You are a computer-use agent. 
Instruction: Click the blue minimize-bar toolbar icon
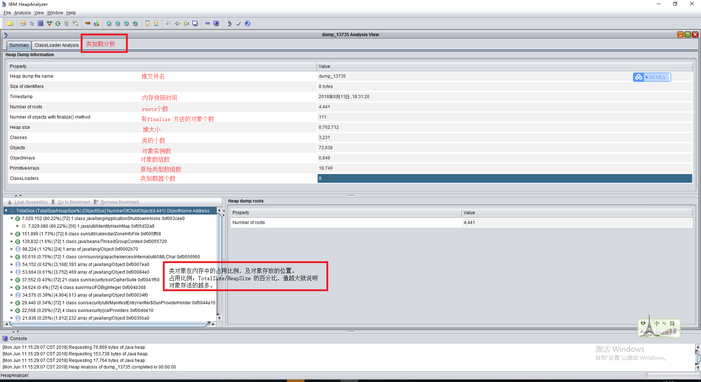[x=207, y=23]
